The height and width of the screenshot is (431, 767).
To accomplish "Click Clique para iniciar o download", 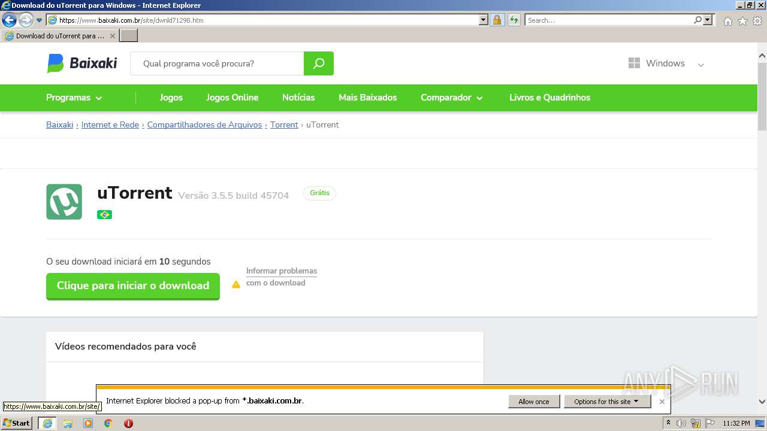I will pyautogui.click(x=133, y=286).
